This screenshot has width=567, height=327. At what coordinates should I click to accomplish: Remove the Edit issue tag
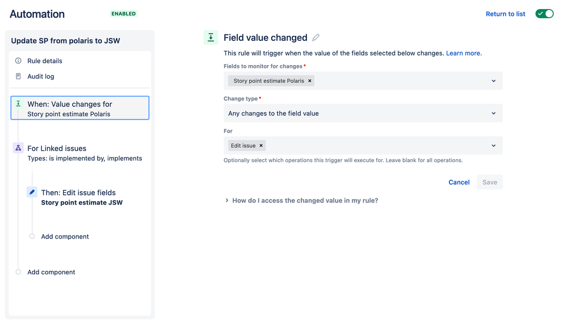(261, 146)
